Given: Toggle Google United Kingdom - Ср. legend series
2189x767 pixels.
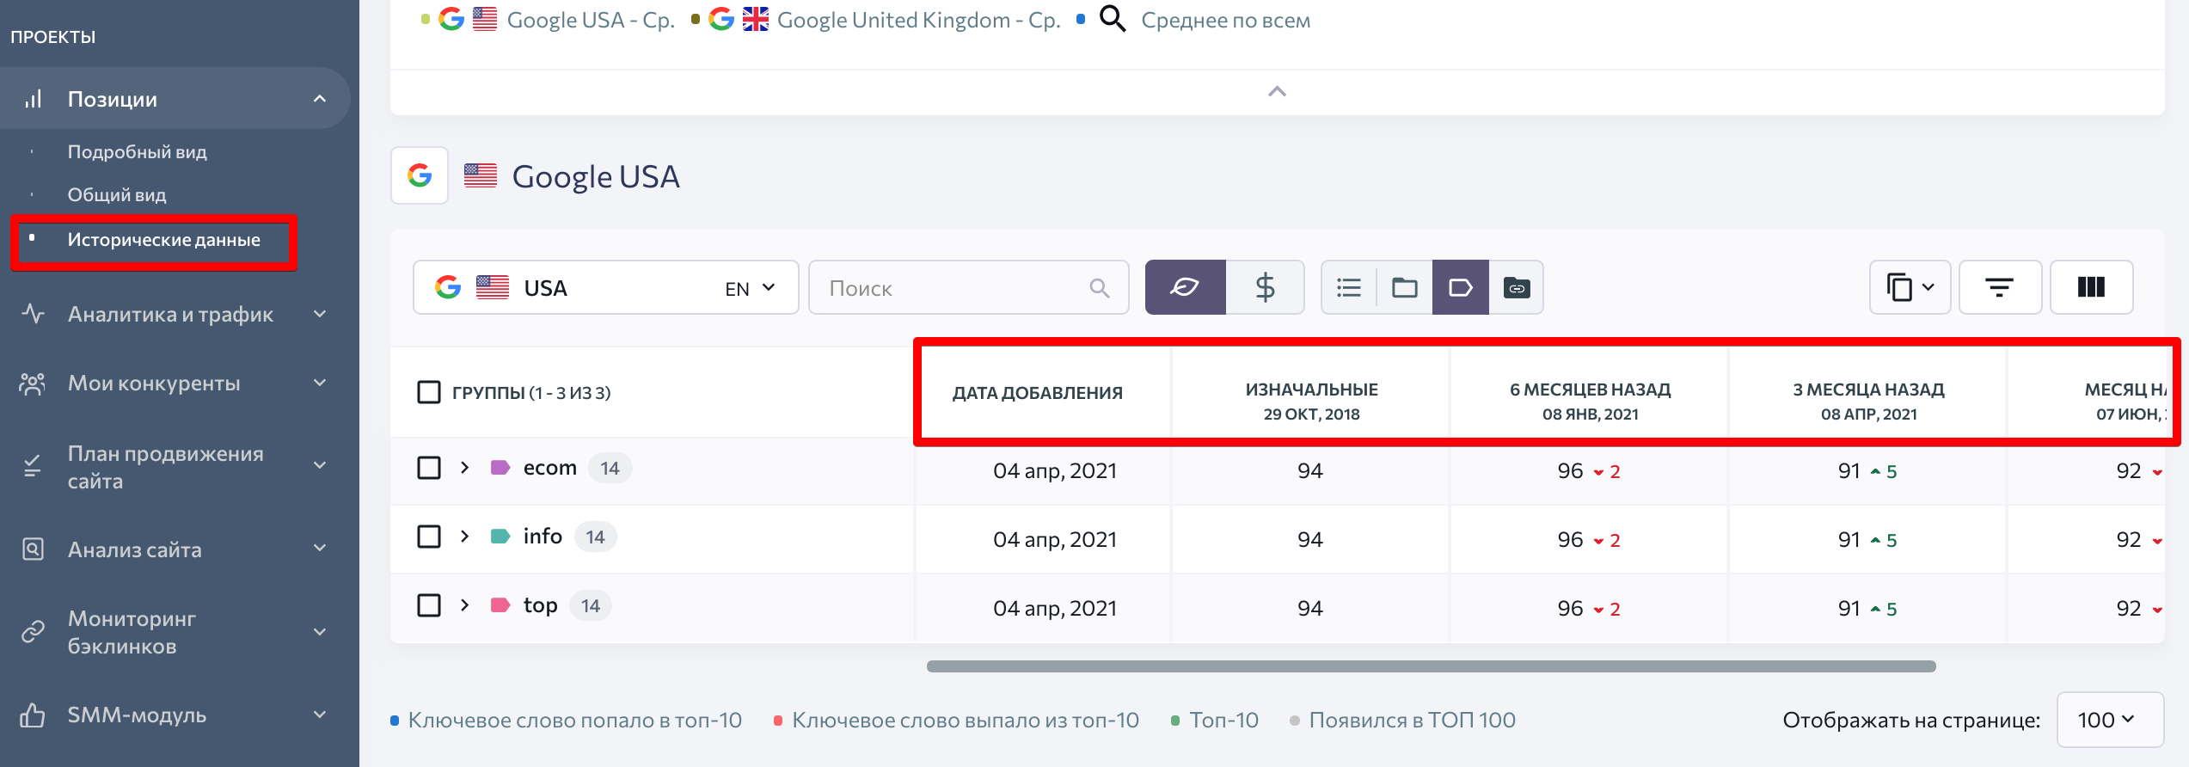Looking at the screenshot, I should point(919,20).
